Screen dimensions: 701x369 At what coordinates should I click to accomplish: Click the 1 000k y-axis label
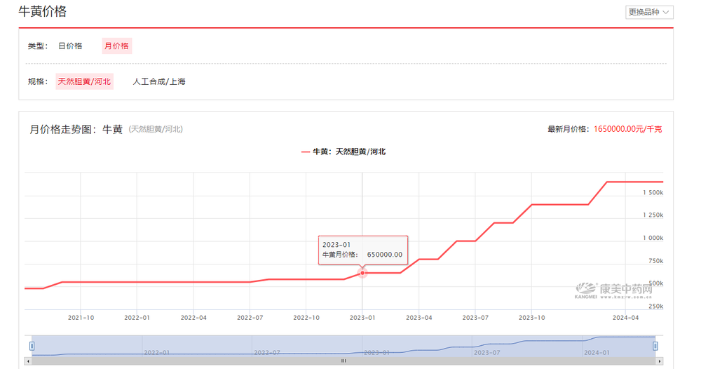653,238
